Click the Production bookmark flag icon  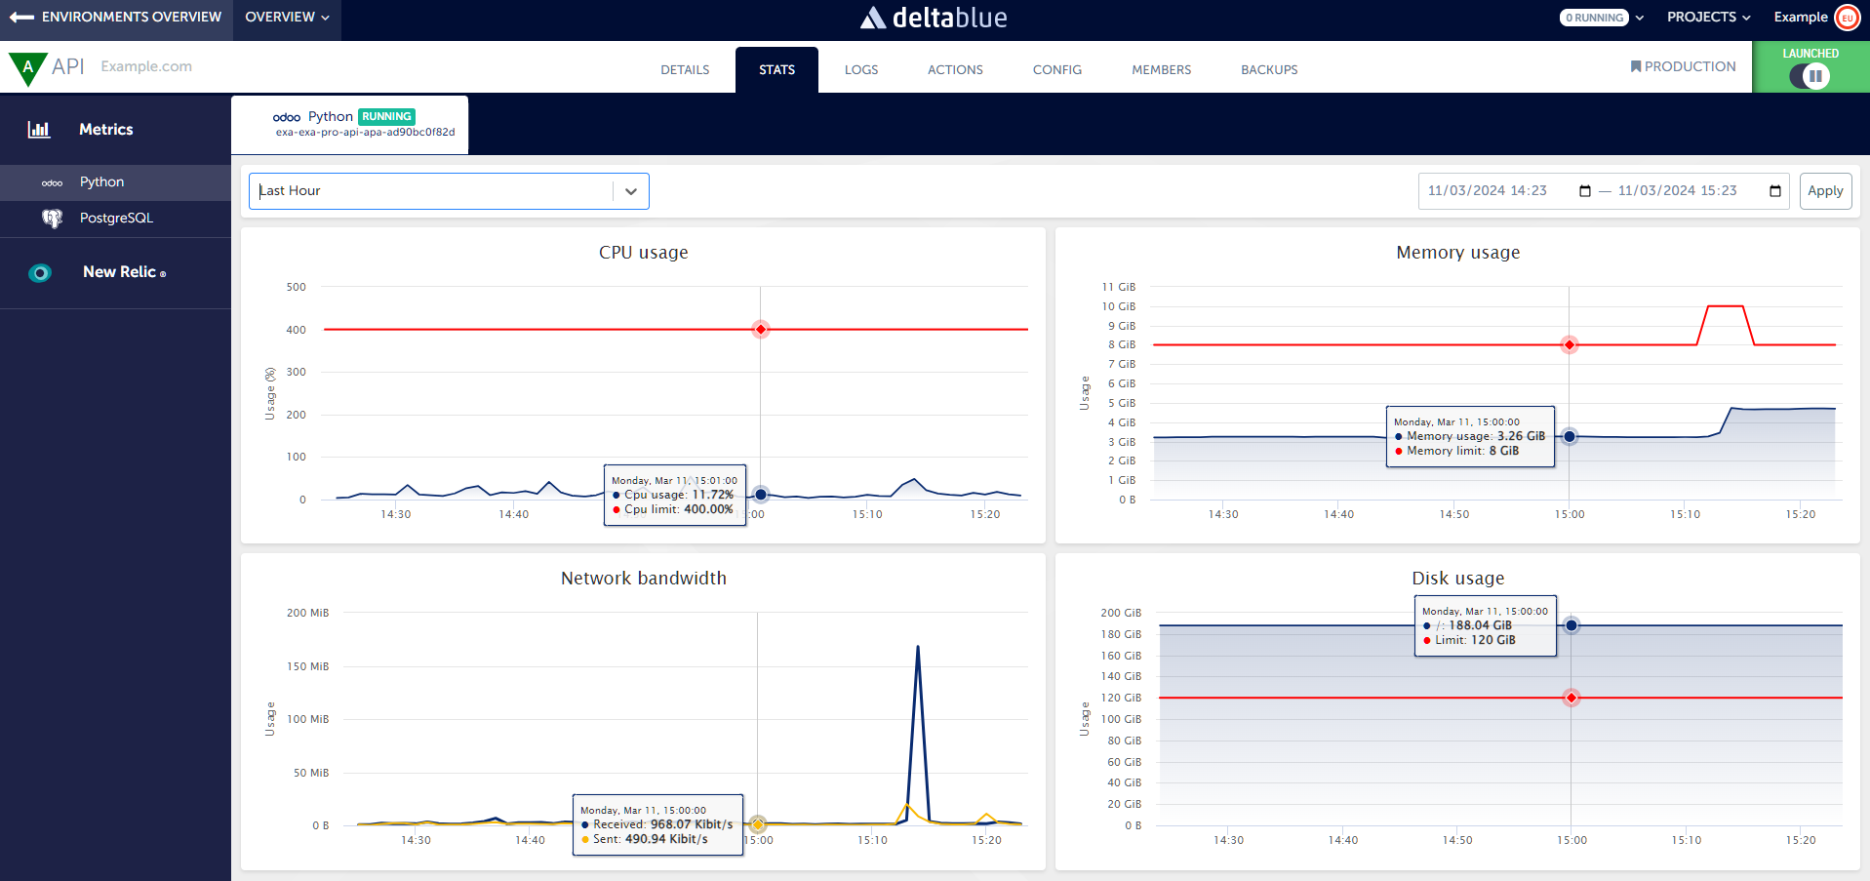click(1636, 66)
